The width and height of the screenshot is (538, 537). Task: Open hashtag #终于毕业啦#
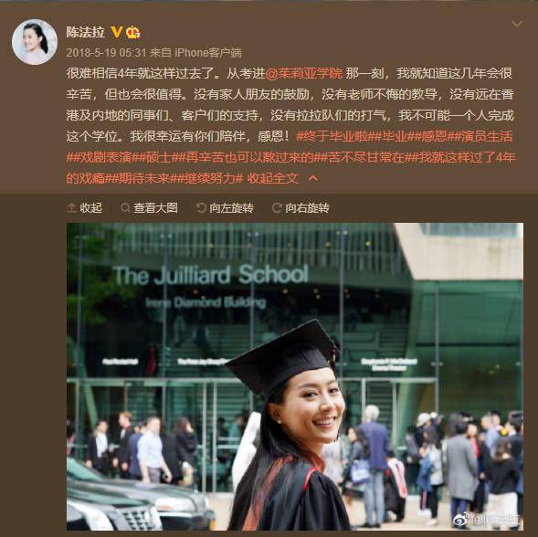click(335, 137)
